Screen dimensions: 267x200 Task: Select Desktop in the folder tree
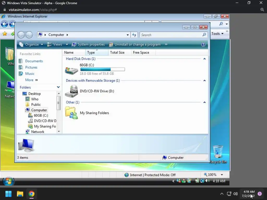(x=34, y=94)
